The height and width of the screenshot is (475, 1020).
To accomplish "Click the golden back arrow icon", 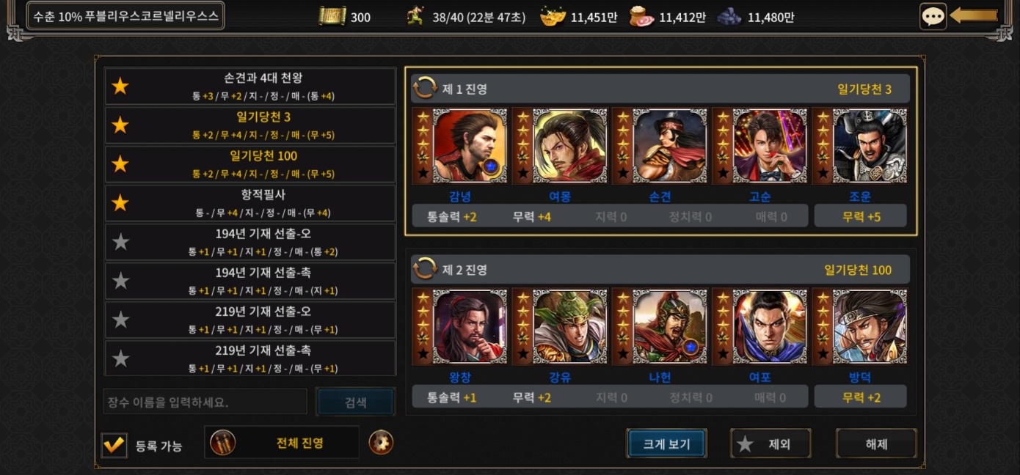I will point(974,15).
